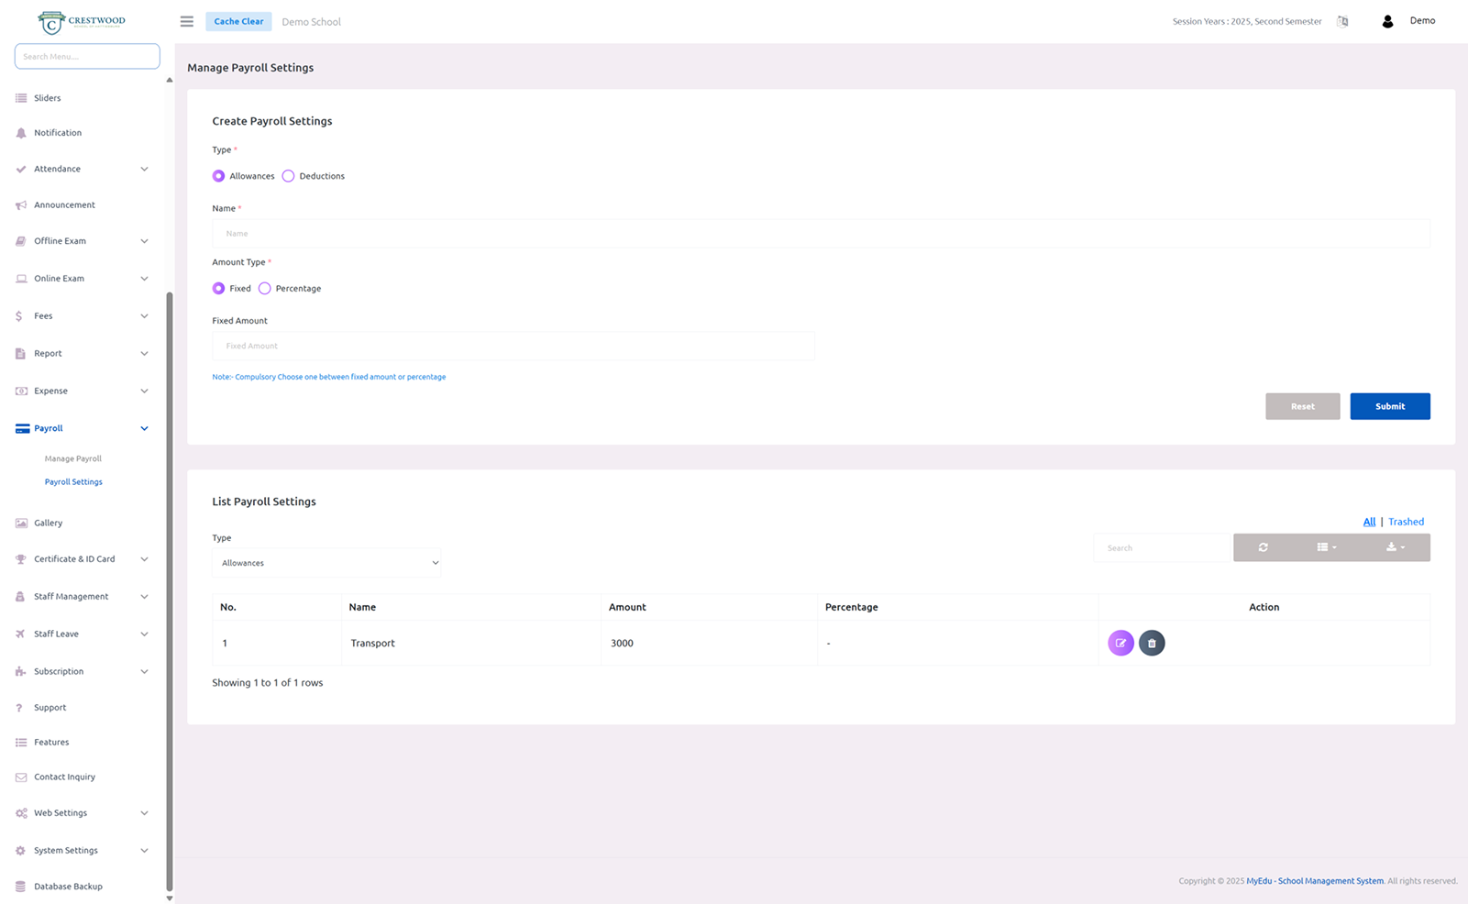Screen dimensions: 1468x904
Task: Click the language icon beside session years
Action: [x=1342, y=21]
